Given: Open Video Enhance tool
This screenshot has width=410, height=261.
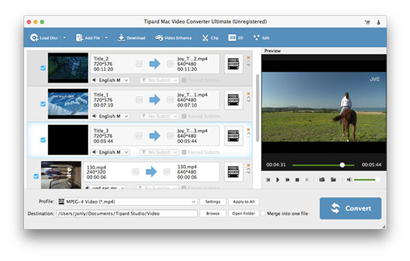Looking at the screenshot, I should point(173,38).
